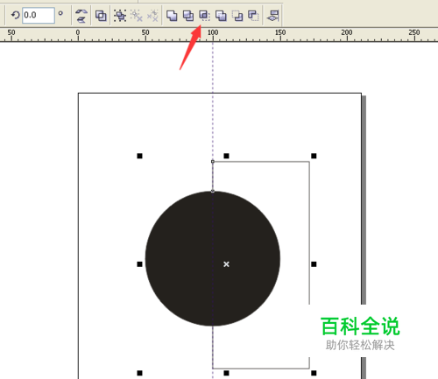Click the Trim shaping icon
This screenshot has height=379, width=438.
[188, 16]
